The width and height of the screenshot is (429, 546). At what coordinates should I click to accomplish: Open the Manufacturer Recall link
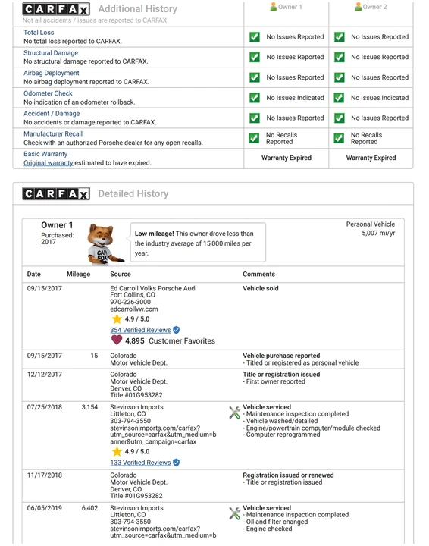click(x=53, y=133)
